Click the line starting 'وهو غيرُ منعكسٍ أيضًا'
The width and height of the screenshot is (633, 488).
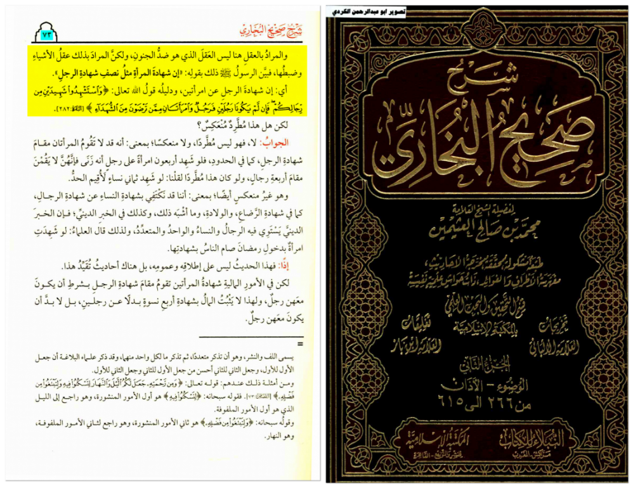click(x=160, y=196)
